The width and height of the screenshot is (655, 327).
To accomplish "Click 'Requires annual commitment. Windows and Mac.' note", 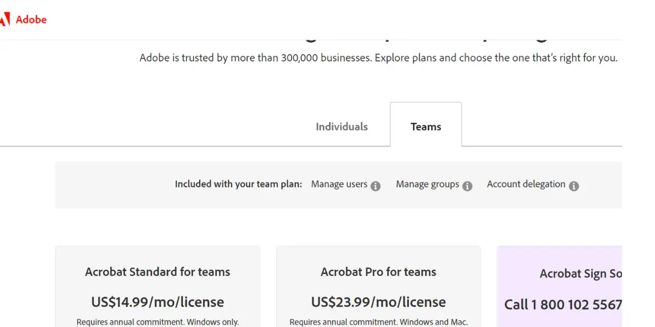I will 379,322.
